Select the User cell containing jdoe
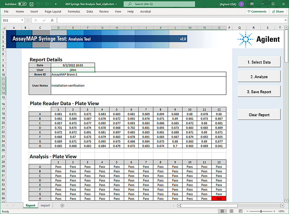 73,70
